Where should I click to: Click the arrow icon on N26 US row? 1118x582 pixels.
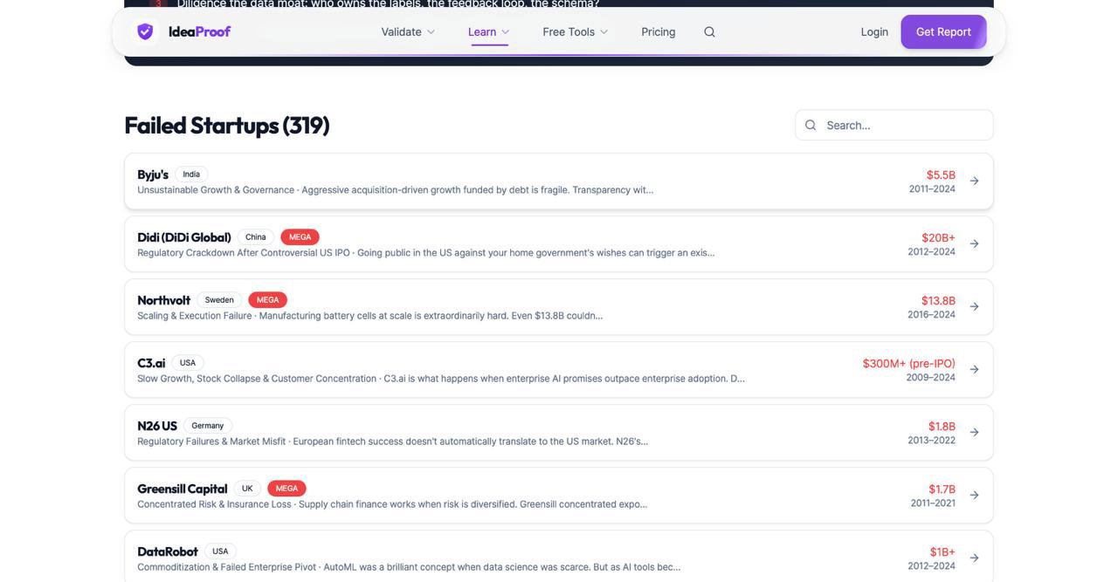tap(974, 433)
